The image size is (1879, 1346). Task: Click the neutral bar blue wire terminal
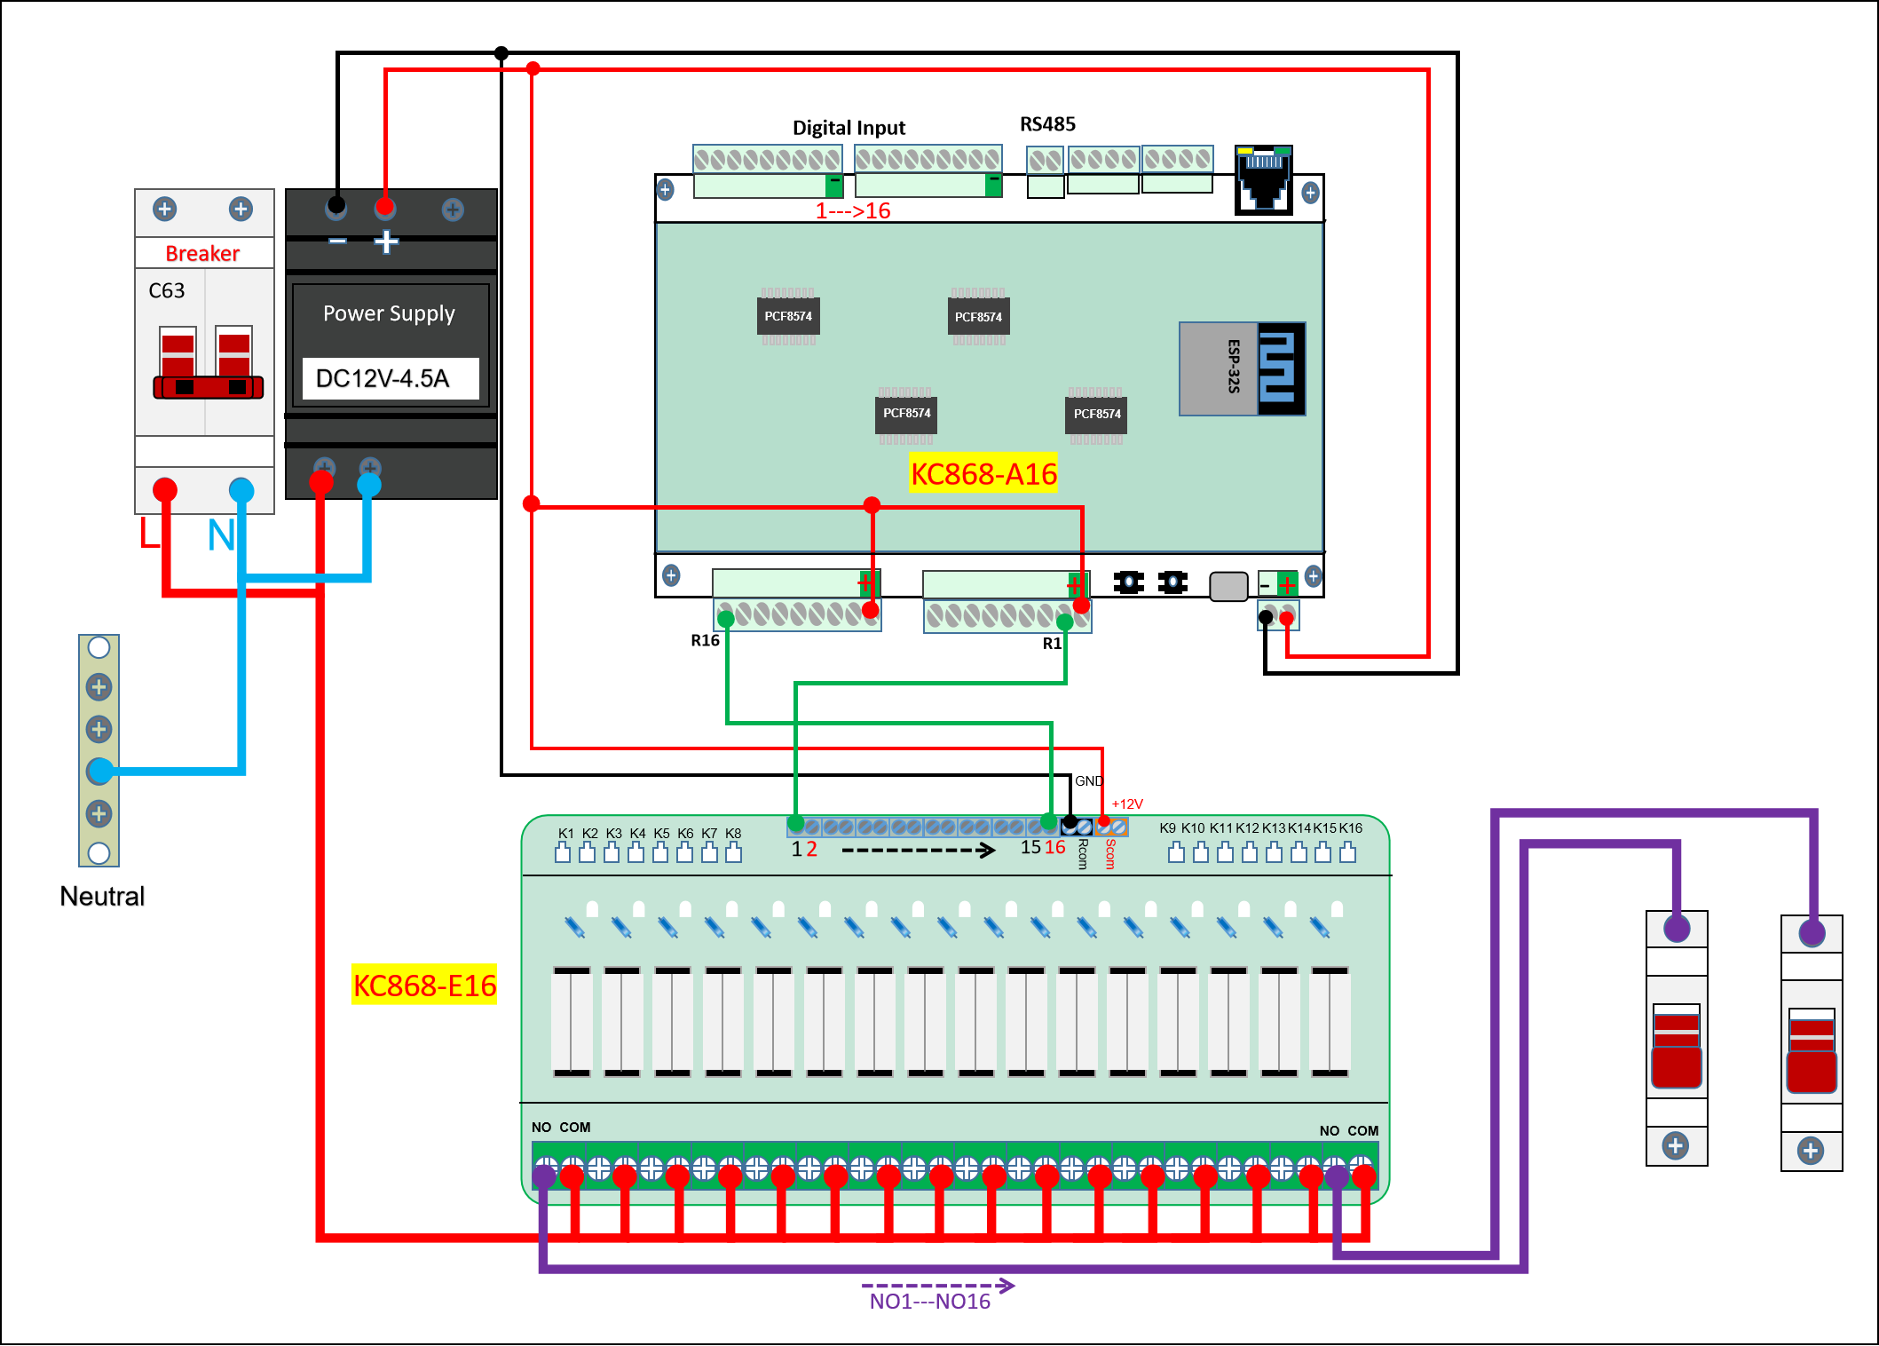coord(99,771)
